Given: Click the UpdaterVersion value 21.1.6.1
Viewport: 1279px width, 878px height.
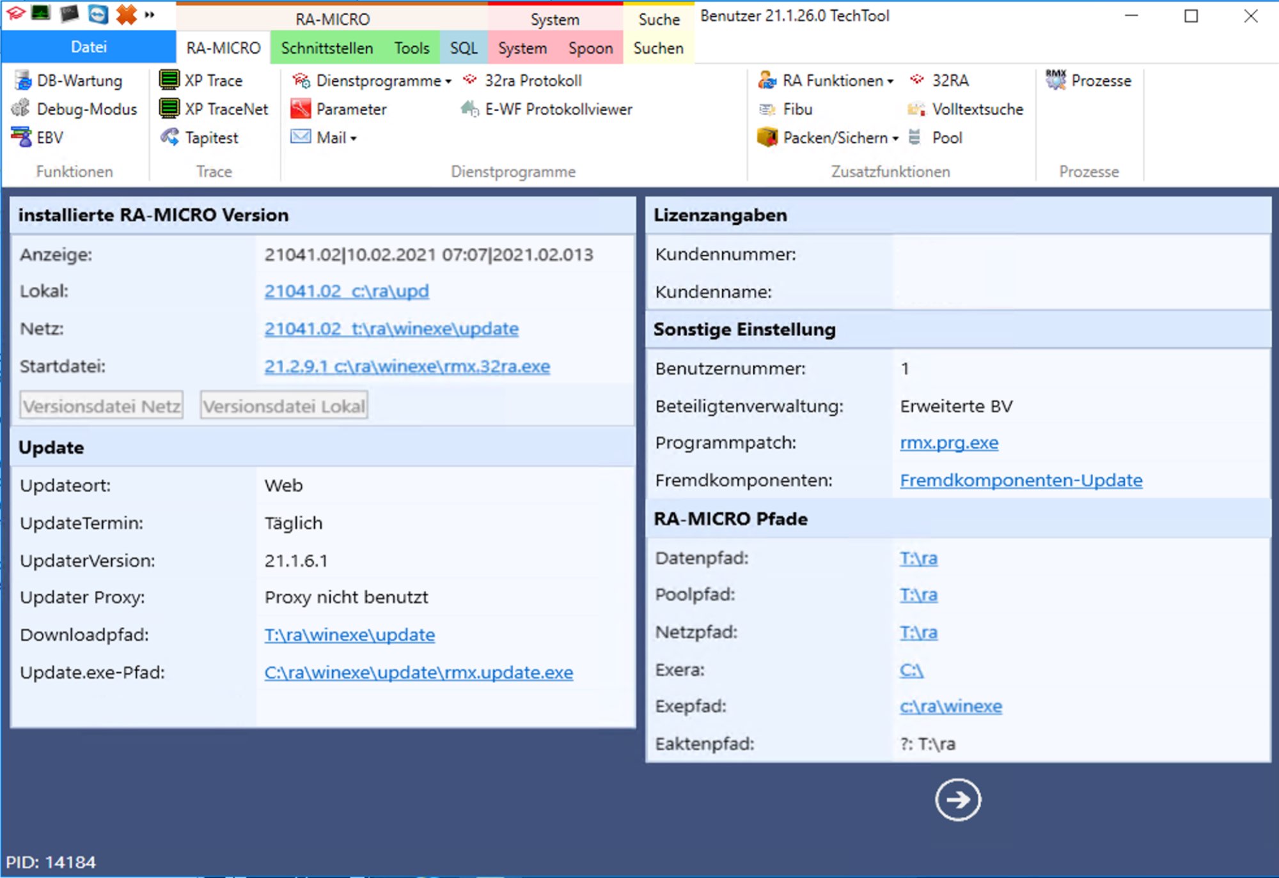Looking at the screenshot, I should (296, 561).
